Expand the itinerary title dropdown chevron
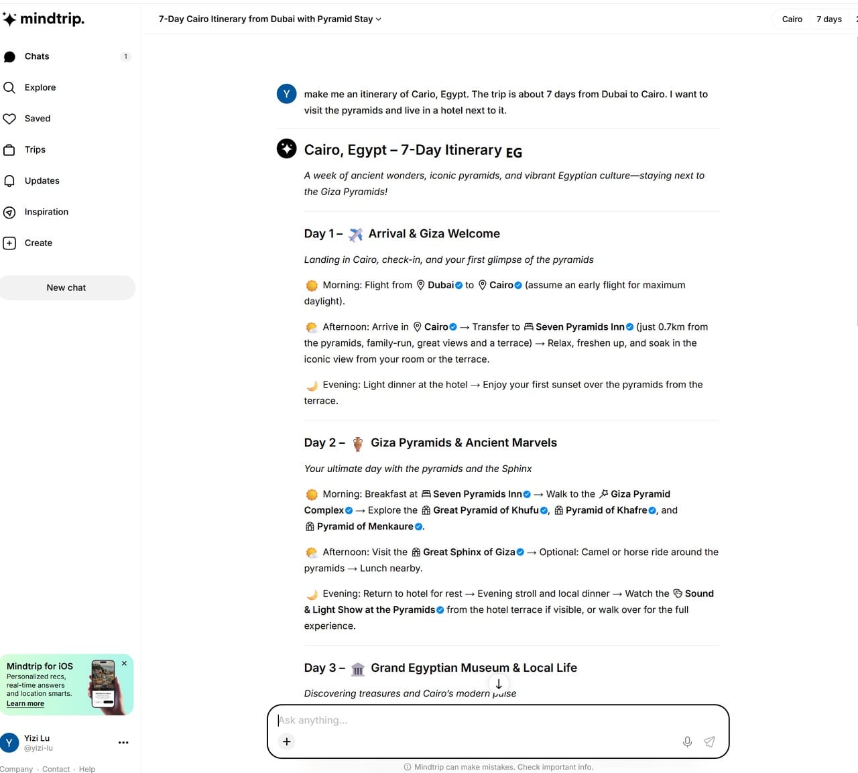Image resolution: width=858 pixels, height=773 pixels. click(379, 19)
